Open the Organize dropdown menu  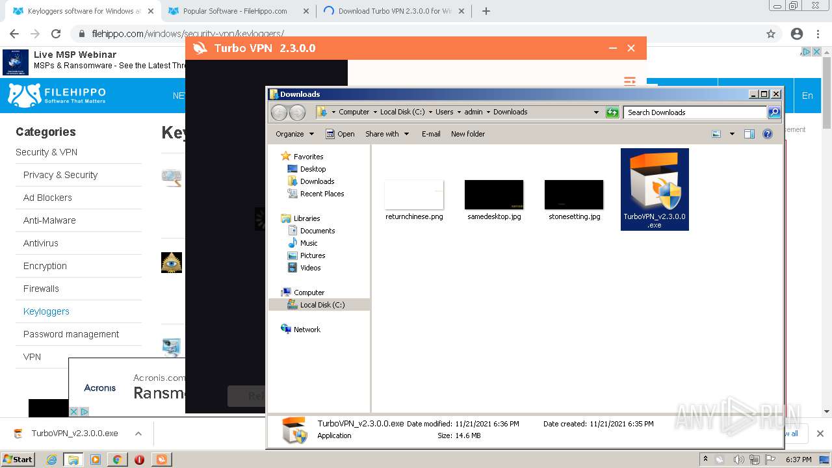(x=294, y=134)
